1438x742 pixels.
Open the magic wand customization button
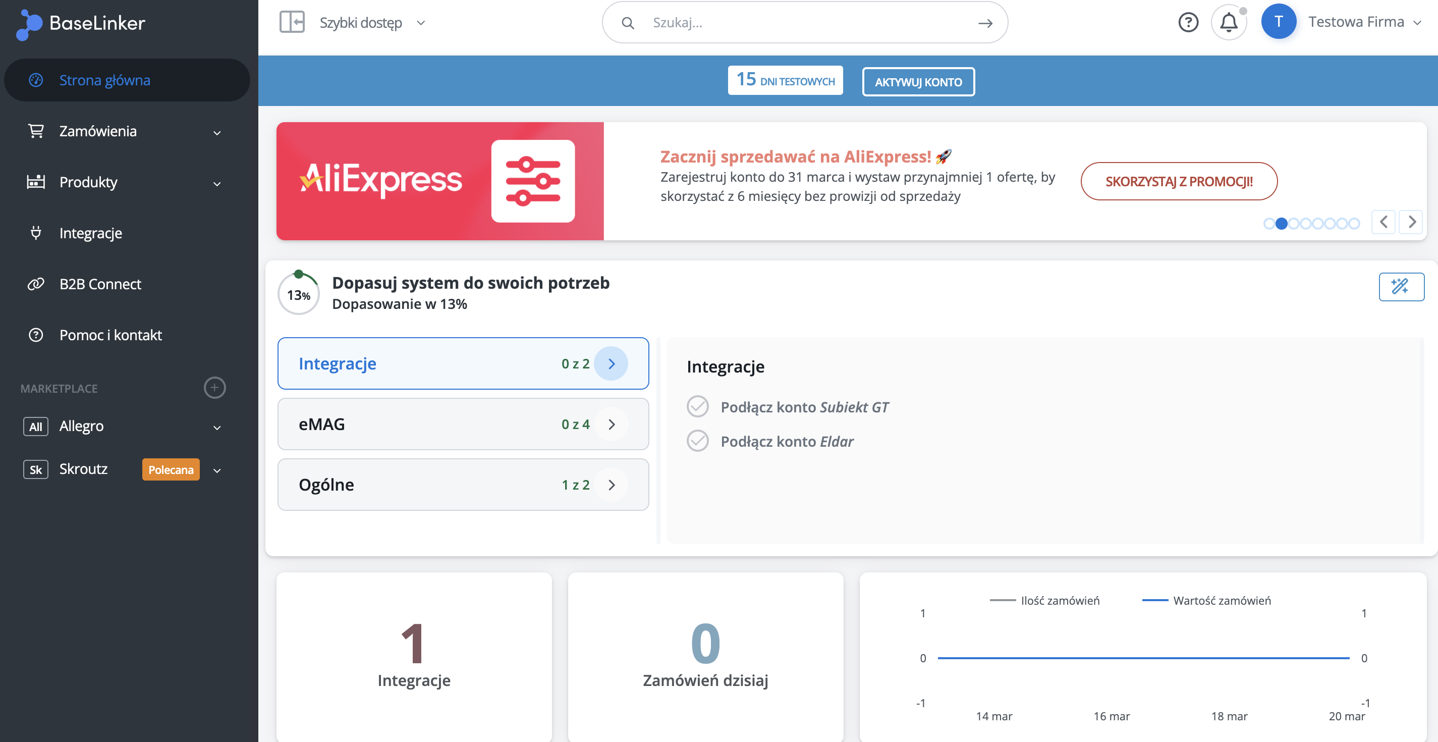click(x=1401, y=287)
